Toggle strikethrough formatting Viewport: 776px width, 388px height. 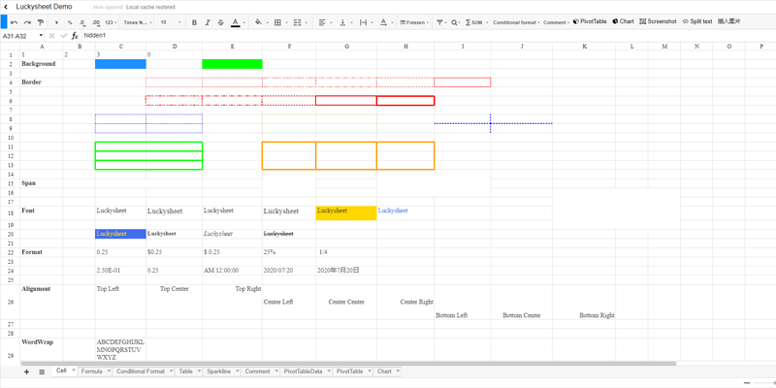tap(220, 22)
